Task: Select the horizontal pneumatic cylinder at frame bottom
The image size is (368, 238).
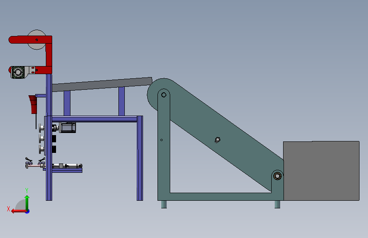Action: point(67,166)
